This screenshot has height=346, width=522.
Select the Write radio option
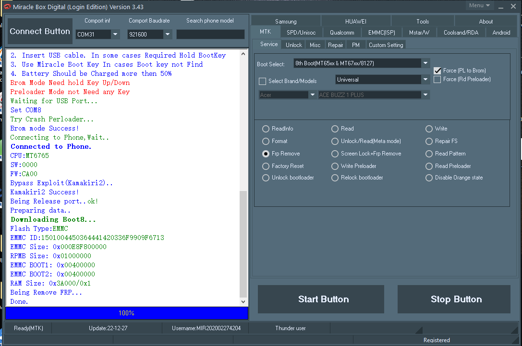(429, 129)
